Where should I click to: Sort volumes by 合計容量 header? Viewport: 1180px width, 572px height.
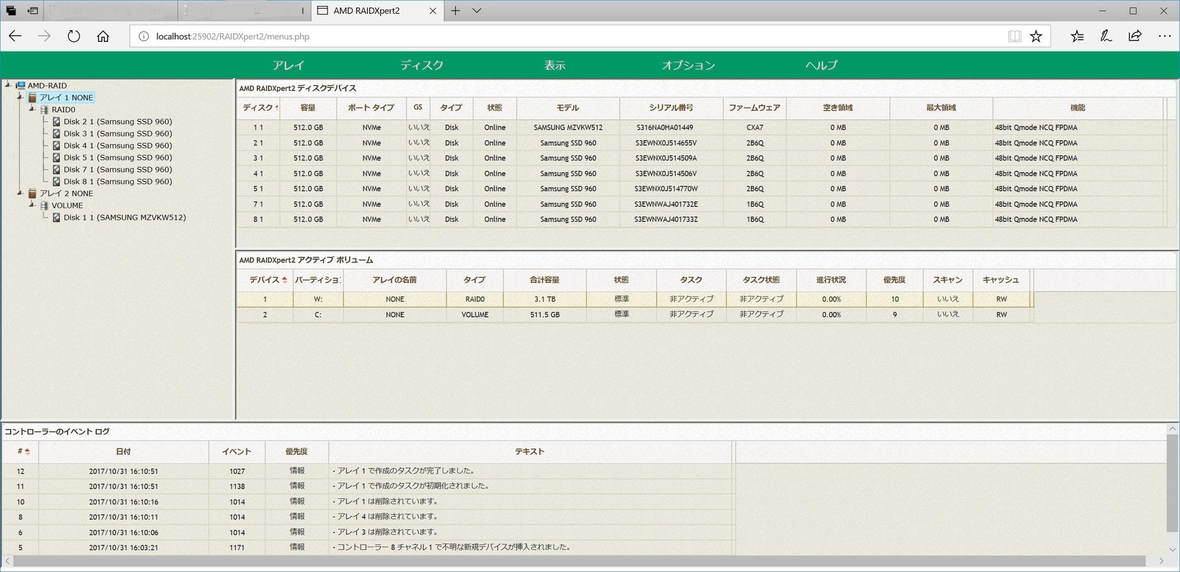click(545, 280)
